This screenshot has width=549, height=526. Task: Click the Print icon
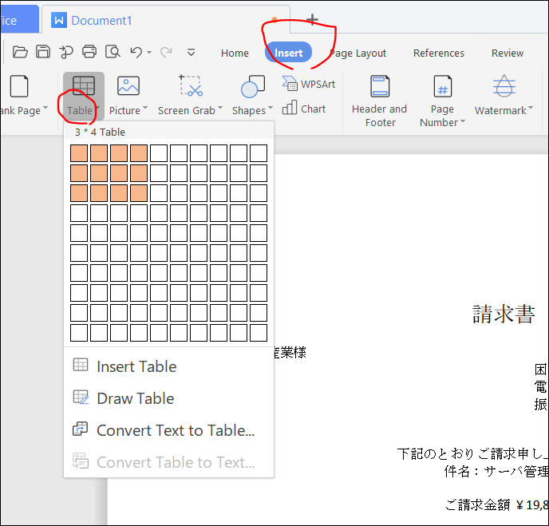coord(89,52)
